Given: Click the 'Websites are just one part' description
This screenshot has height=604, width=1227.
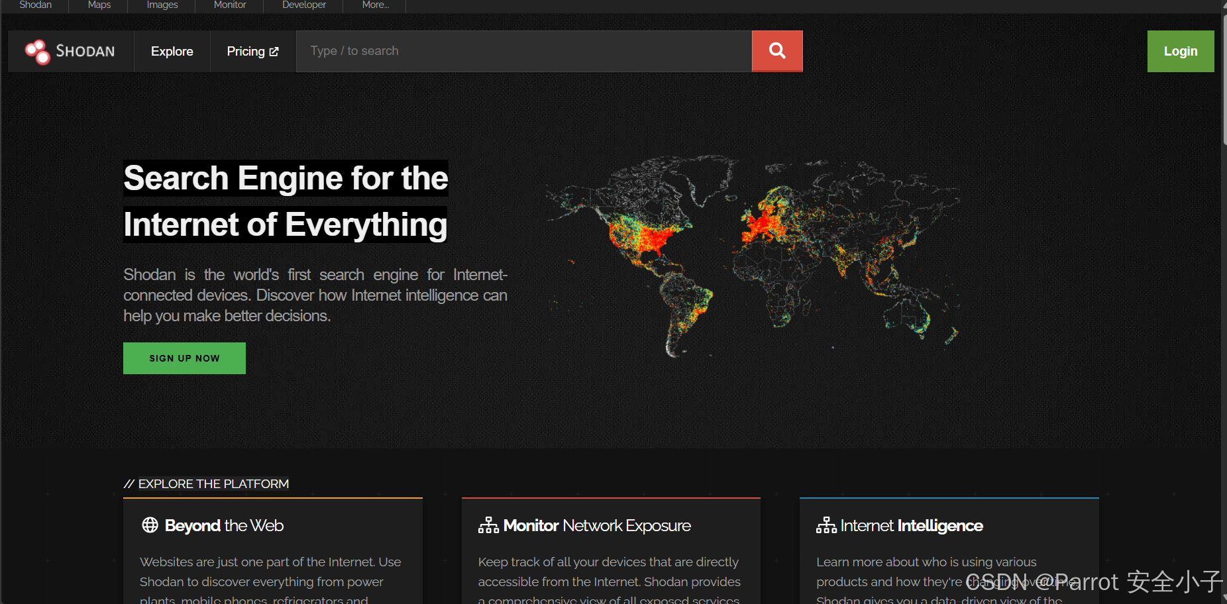Looking at the screenshot, I should click(270, 581).
